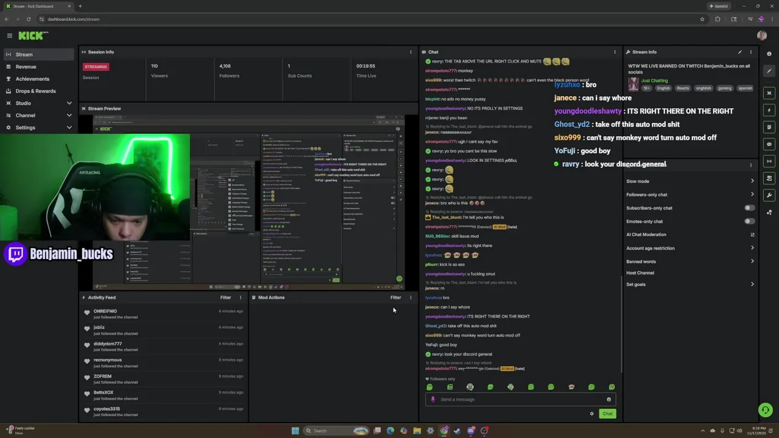Open the Host Channel setting
Image resolution: width=779 pixels, height=438 pixels.
click(640, 273)
